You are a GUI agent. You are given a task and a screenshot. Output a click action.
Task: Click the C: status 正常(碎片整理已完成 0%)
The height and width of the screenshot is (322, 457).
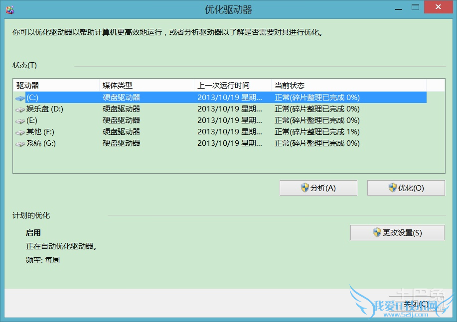pos(317,97)
